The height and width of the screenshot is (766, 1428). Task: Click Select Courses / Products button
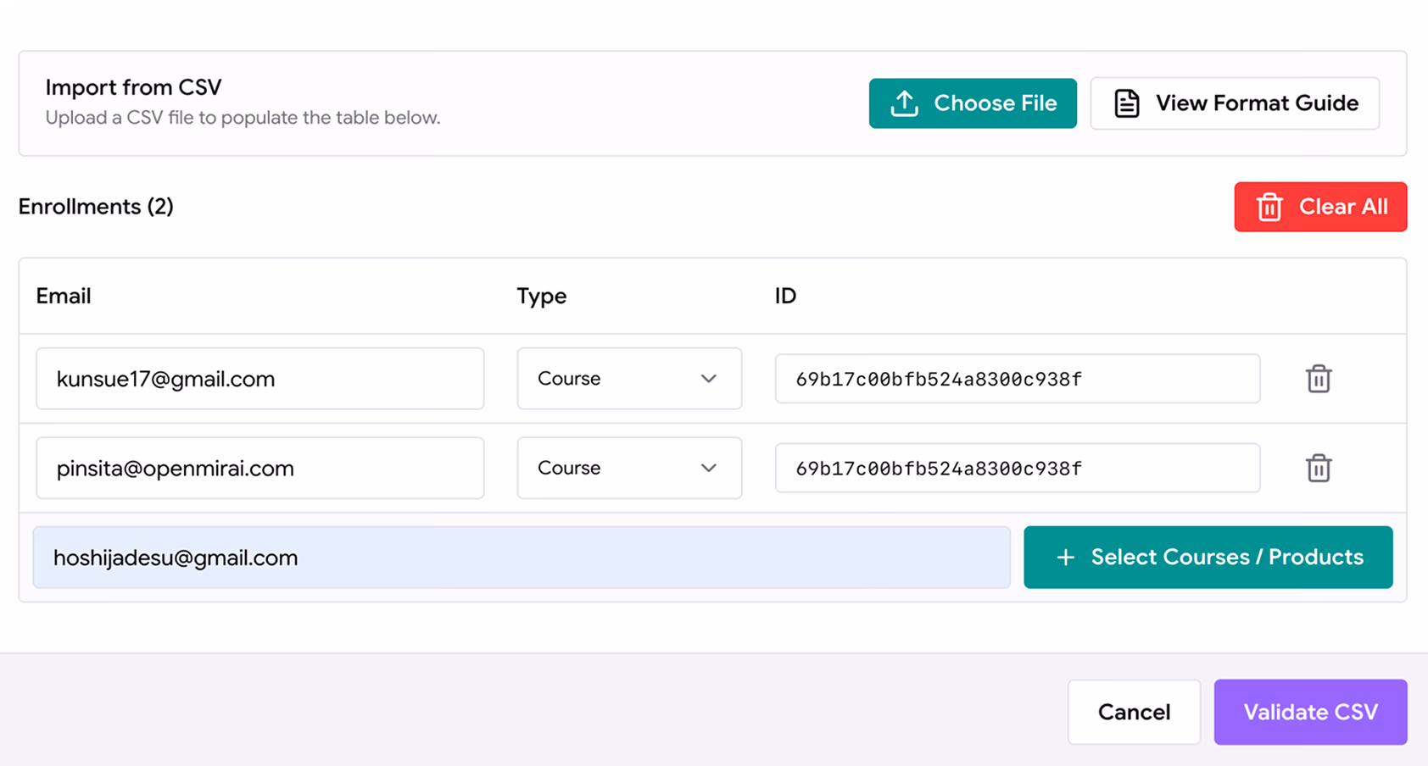[1208, 558]
